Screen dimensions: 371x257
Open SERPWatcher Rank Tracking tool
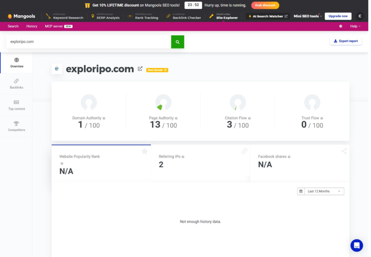coord(143,16)
